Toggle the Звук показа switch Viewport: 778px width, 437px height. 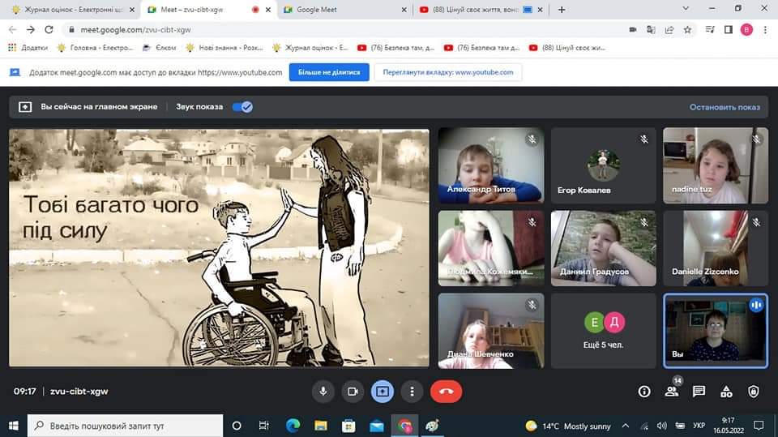point(242,107)
